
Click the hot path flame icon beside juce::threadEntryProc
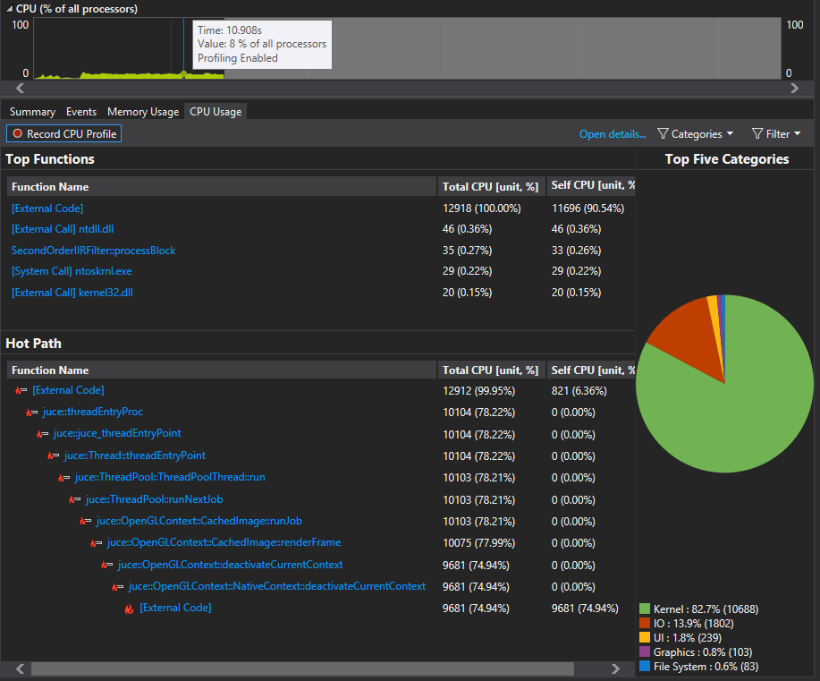click(30, 413)
